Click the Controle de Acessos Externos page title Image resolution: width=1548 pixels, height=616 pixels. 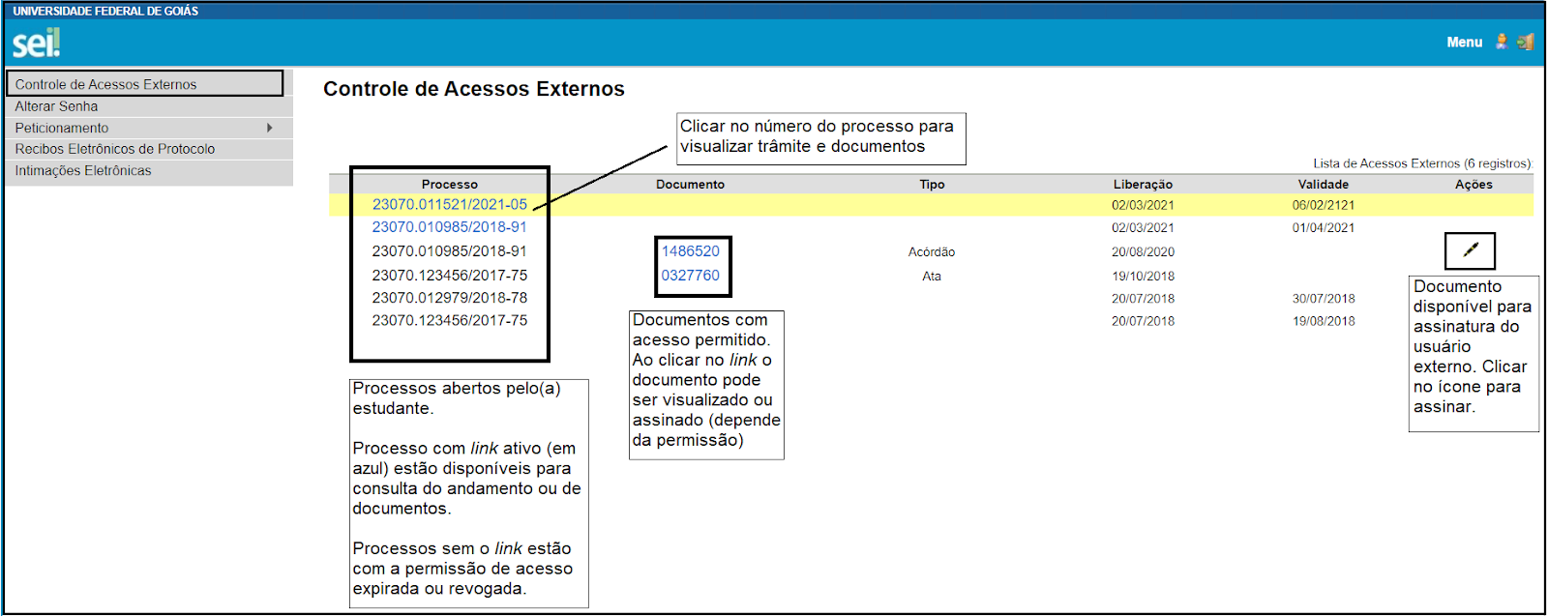coord(474,89)
